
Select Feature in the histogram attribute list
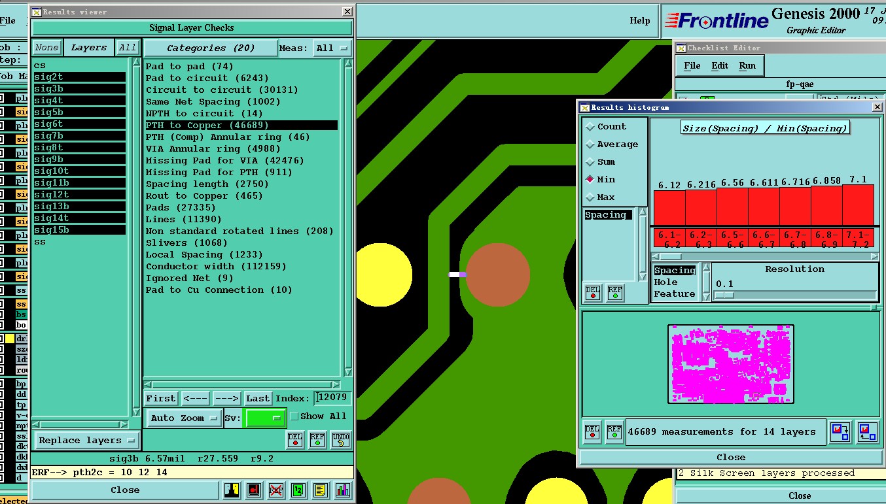[675, 294]
